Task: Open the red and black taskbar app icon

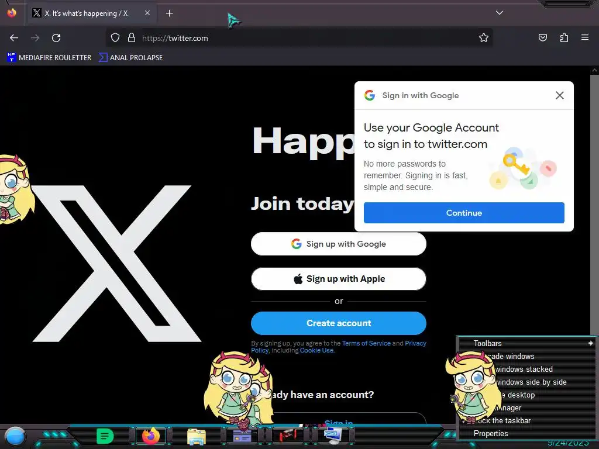Action: click(x=288, y=435)
